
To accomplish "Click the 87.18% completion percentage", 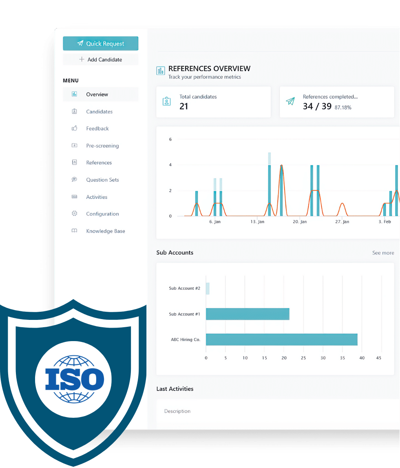I will point(343,107).
